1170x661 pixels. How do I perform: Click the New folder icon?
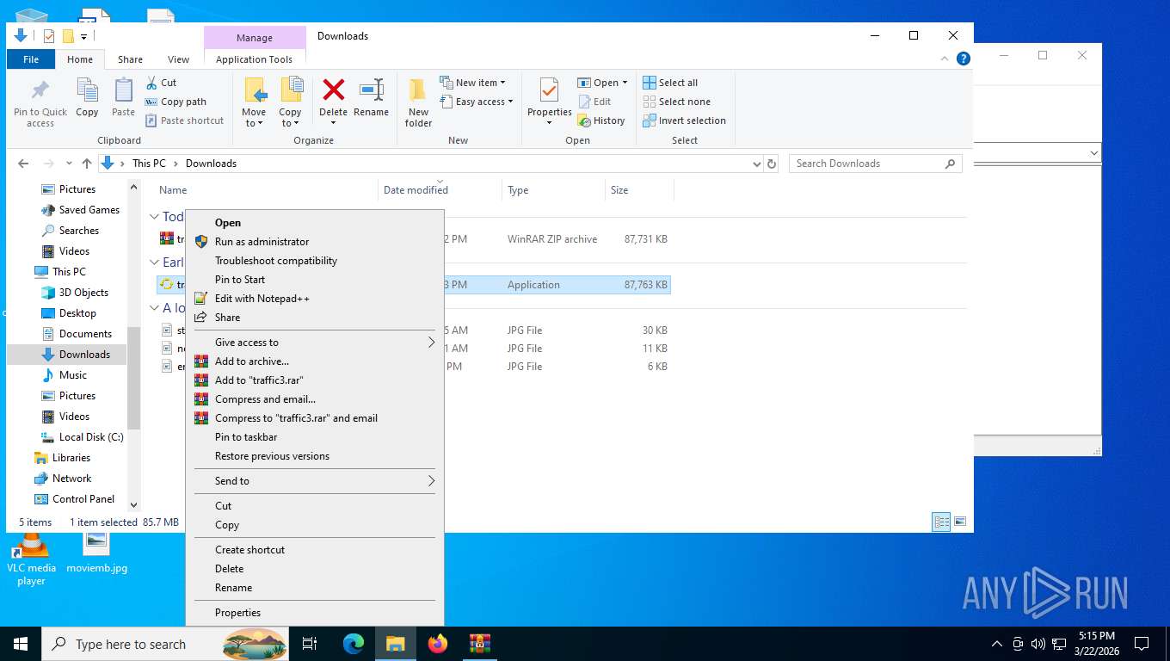point(418,102)
